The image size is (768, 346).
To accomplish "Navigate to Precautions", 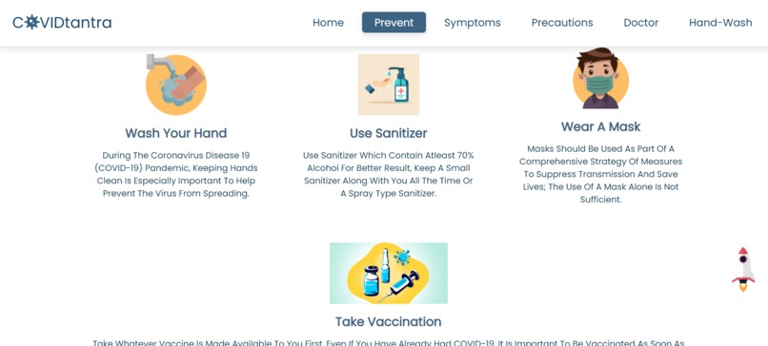I will click(x=562, y=23).
